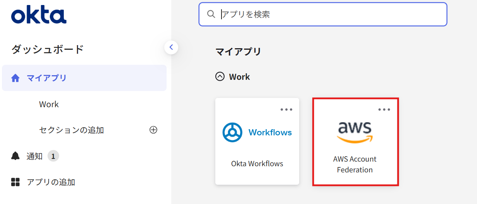Viewport: 477px width, 204px height.
Task: Click the AWS logo
Action: coord(355,132)
